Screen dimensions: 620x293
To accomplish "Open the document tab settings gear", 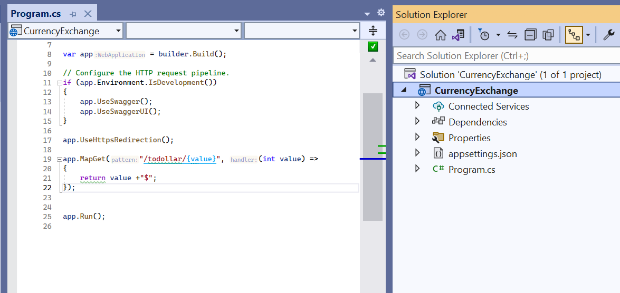I will [381, 13].
